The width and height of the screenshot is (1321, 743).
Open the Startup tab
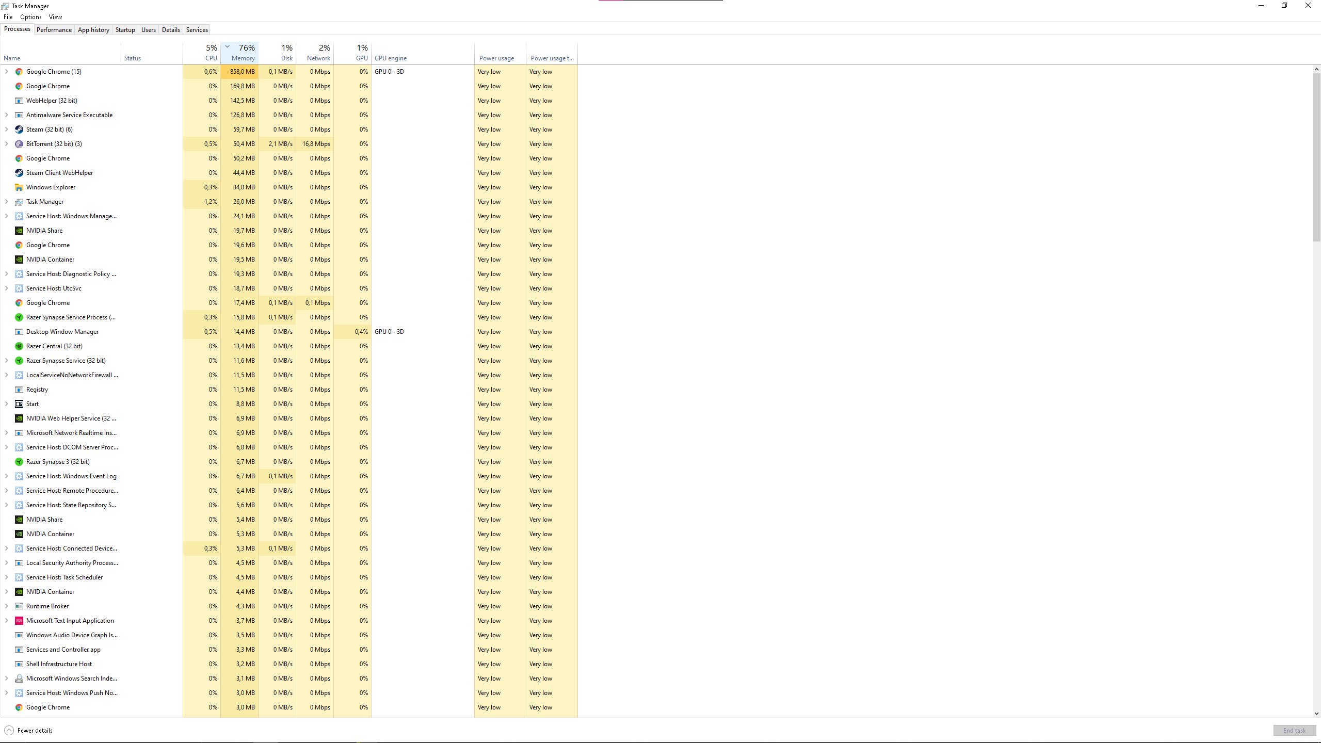click(125, 30)
